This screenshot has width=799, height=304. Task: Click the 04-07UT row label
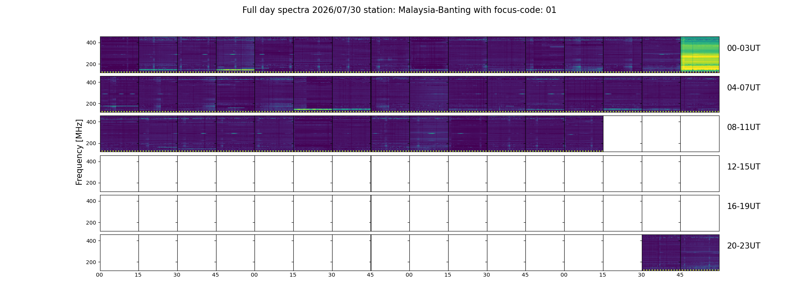[743, 88]
